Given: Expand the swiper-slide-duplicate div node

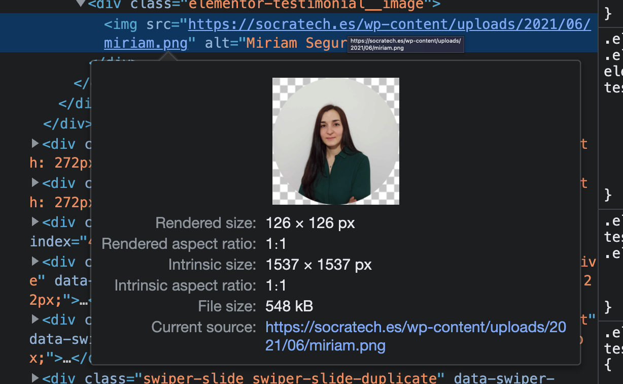Looking at the screenshot, I should coord(35,378).
